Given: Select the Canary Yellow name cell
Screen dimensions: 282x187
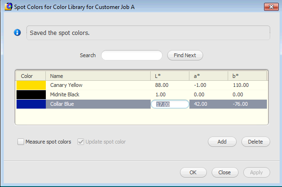Looking at the screenshot, I should pyautogui.click(x=98, y=85).
